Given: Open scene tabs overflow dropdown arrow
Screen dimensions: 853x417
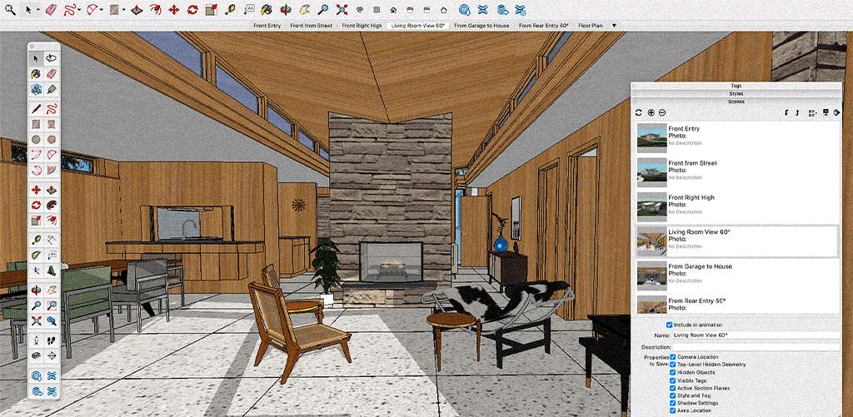Looking at the screenshot, I should pyautogui.click(x=614, y=26).
